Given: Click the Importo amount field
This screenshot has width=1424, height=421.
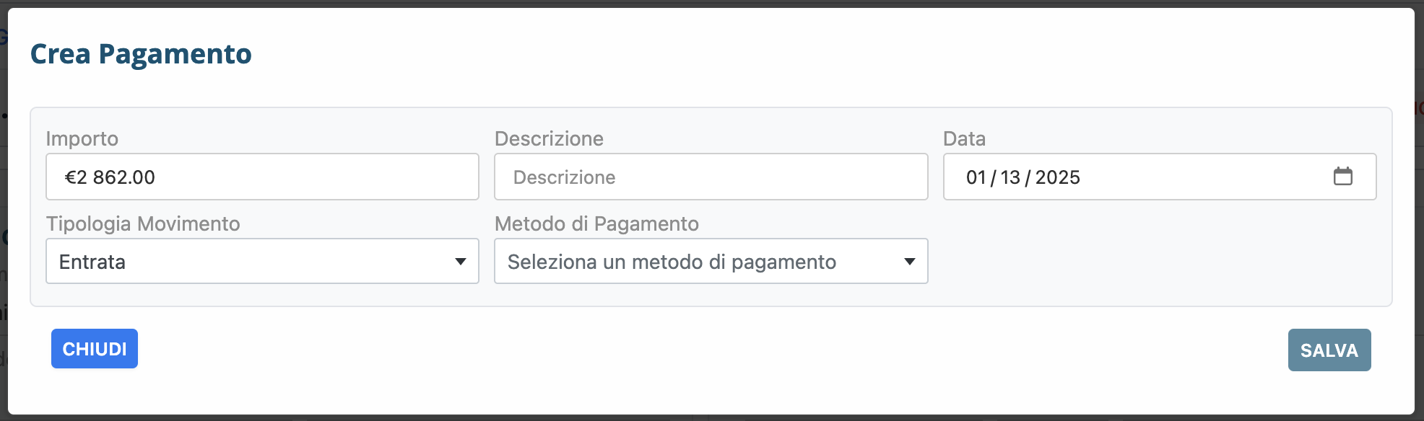Looking at the screenshot, I should 262,177.
